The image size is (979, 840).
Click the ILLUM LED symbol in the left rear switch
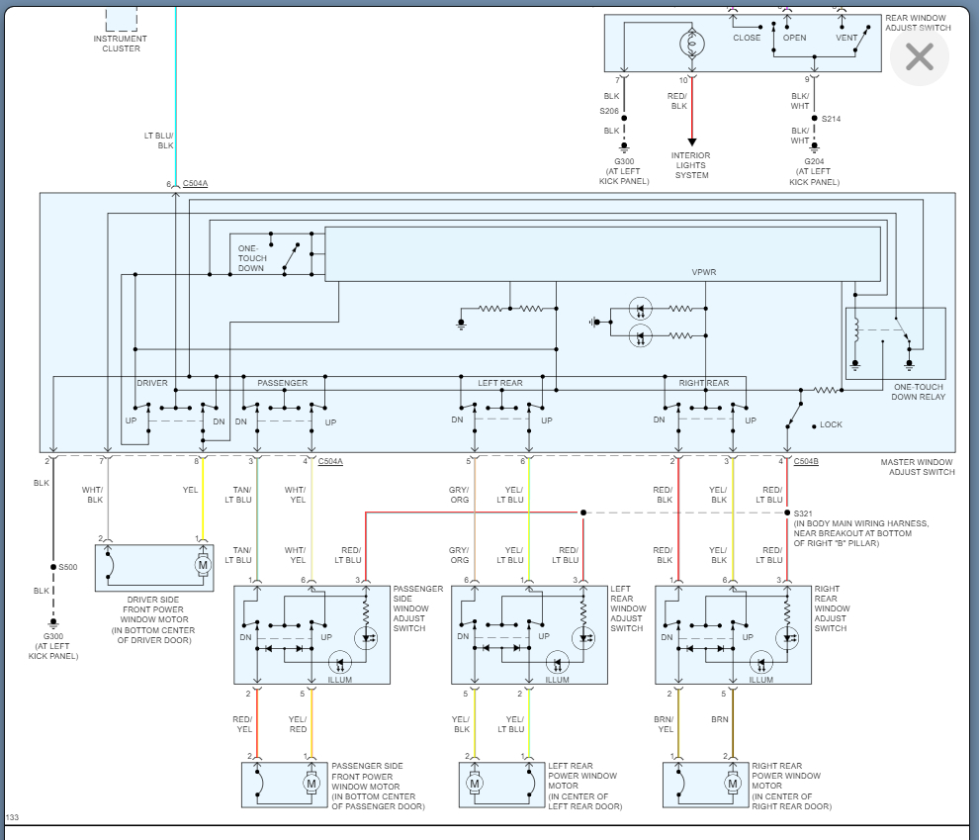tap(557, 664)
